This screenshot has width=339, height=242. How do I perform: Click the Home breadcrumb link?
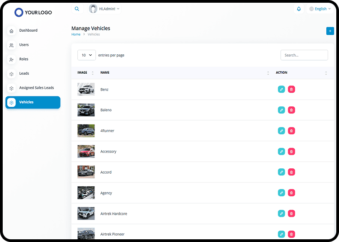pyautogui.click(x=75, y=34)
